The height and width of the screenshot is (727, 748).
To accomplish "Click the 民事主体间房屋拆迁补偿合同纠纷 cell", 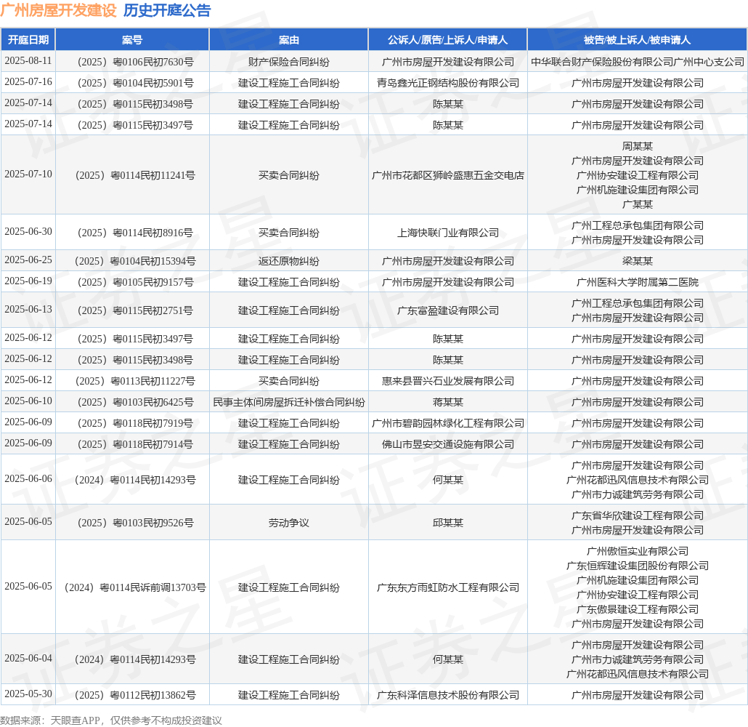I will (x=288, y=402).
